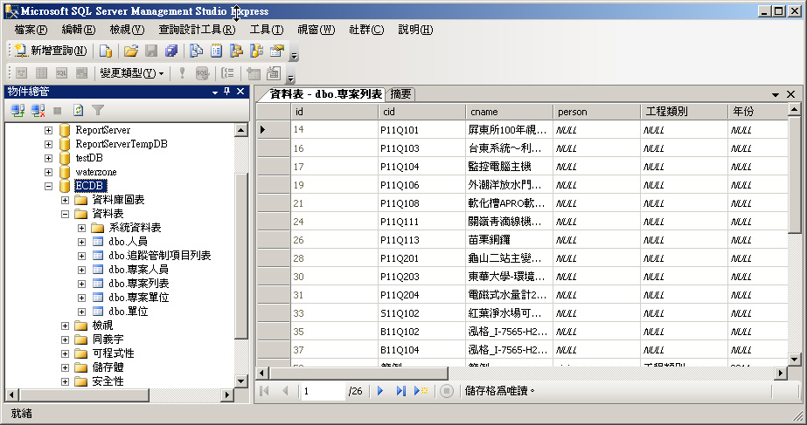Open the Summary notepad toolbar icon
The height and width of the screenshot is (425, 807).
click(x=216, y=51)
